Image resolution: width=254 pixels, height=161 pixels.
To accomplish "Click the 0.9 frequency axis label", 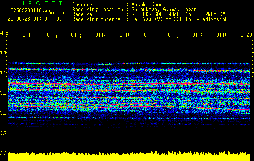I will pos(3,93).
